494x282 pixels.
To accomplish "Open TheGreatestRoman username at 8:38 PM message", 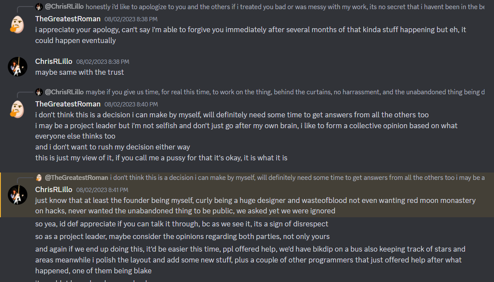I will [x=68, y=19].
